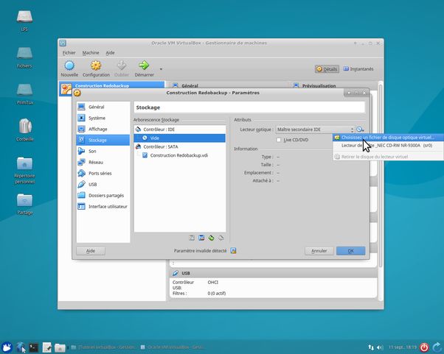Select Contrôleur : SATA in storage tree
The width and height of the screenshot is (444, 354).
(x=180, y=146)
